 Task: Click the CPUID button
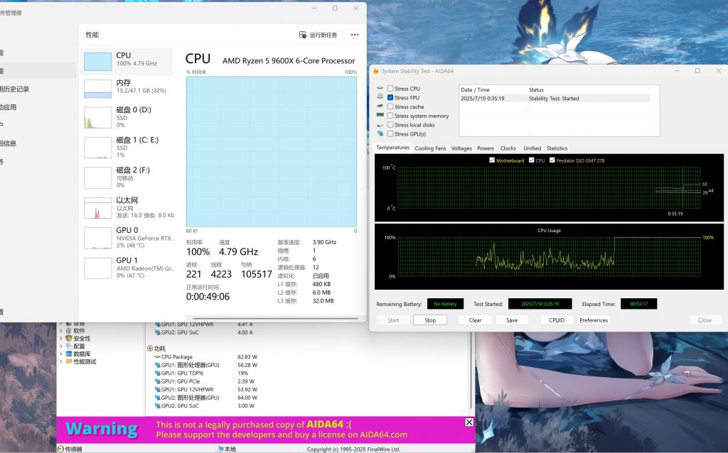click(x=556, y=320)
